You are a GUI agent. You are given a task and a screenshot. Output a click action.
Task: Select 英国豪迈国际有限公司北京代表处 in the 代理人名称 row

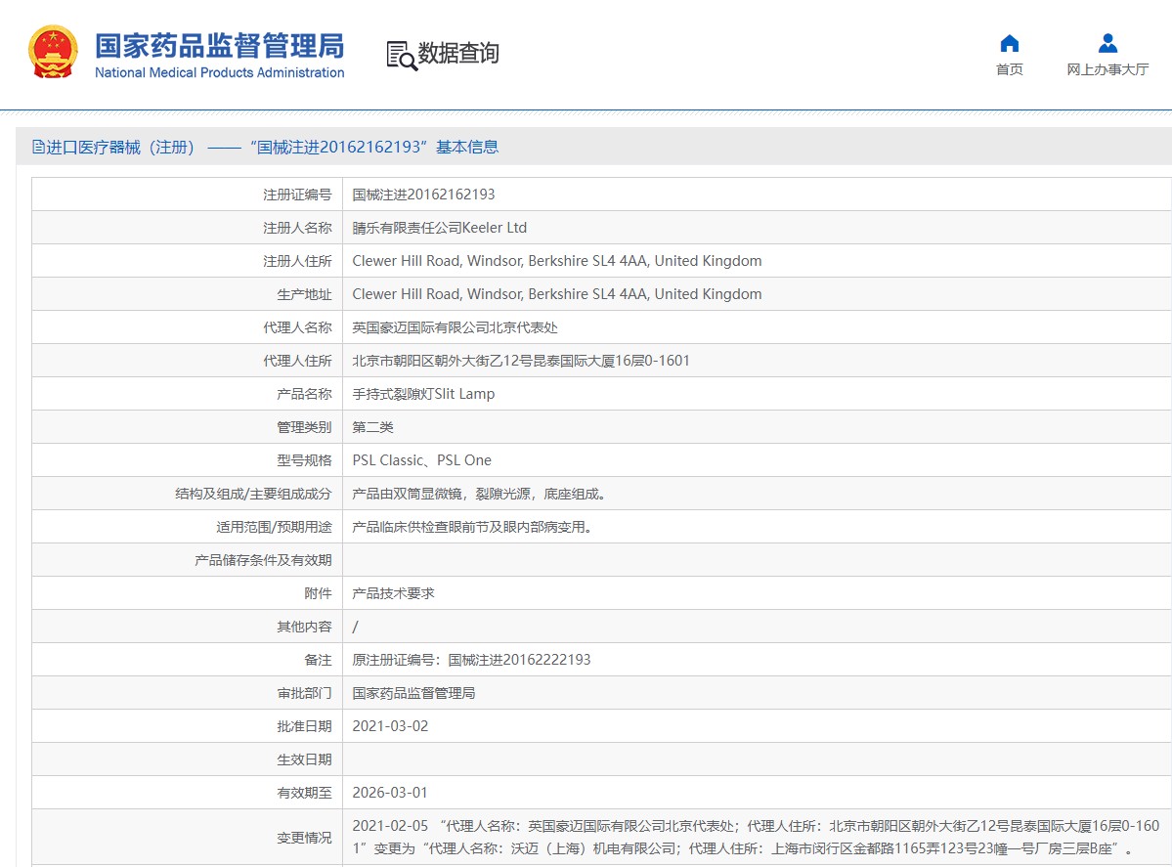pyautogui.click(x=456, y=327)
